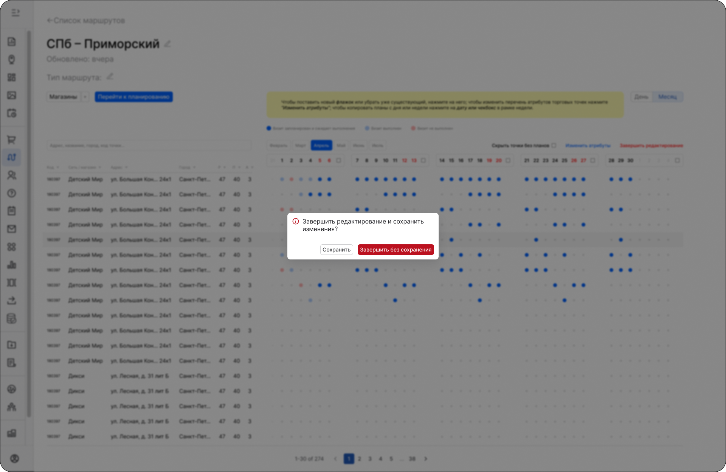The image size is (726, 472).
Task: Click the database sidebar icon
Action: 12,318
